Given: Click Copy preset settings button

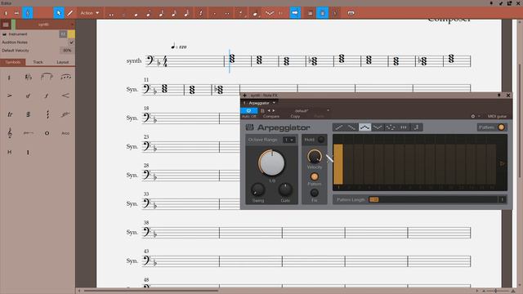Looking at the screenshot, I should 295,116.
